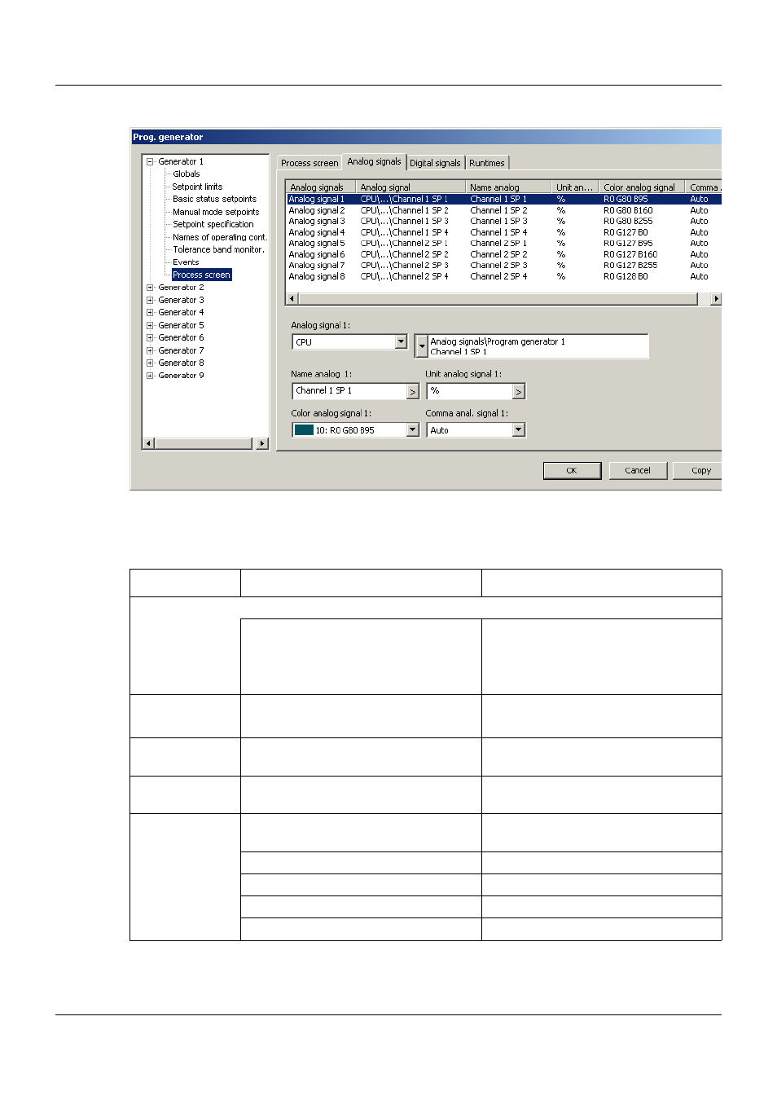
Task: Select Setpoint limits in the tree
Action: [x=197, y=187]
